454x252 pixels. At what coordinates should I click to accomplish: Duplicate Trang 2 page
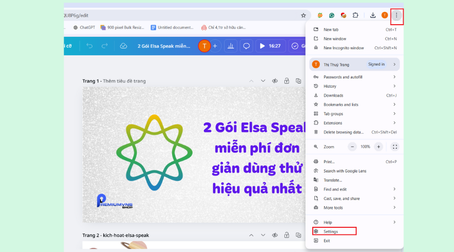pos(299,235)
